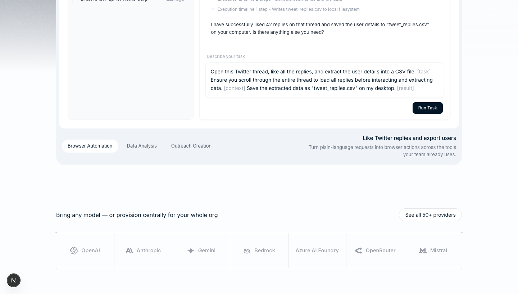The width and height of the screenshot is (518, 294).
Task: Switch to the Browser Automation tab
Action: click(x=90, y=146)
